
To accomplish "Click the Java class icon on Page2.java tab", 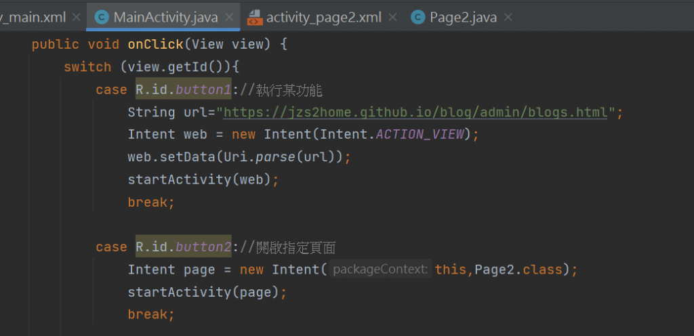I will click(417, 18).
